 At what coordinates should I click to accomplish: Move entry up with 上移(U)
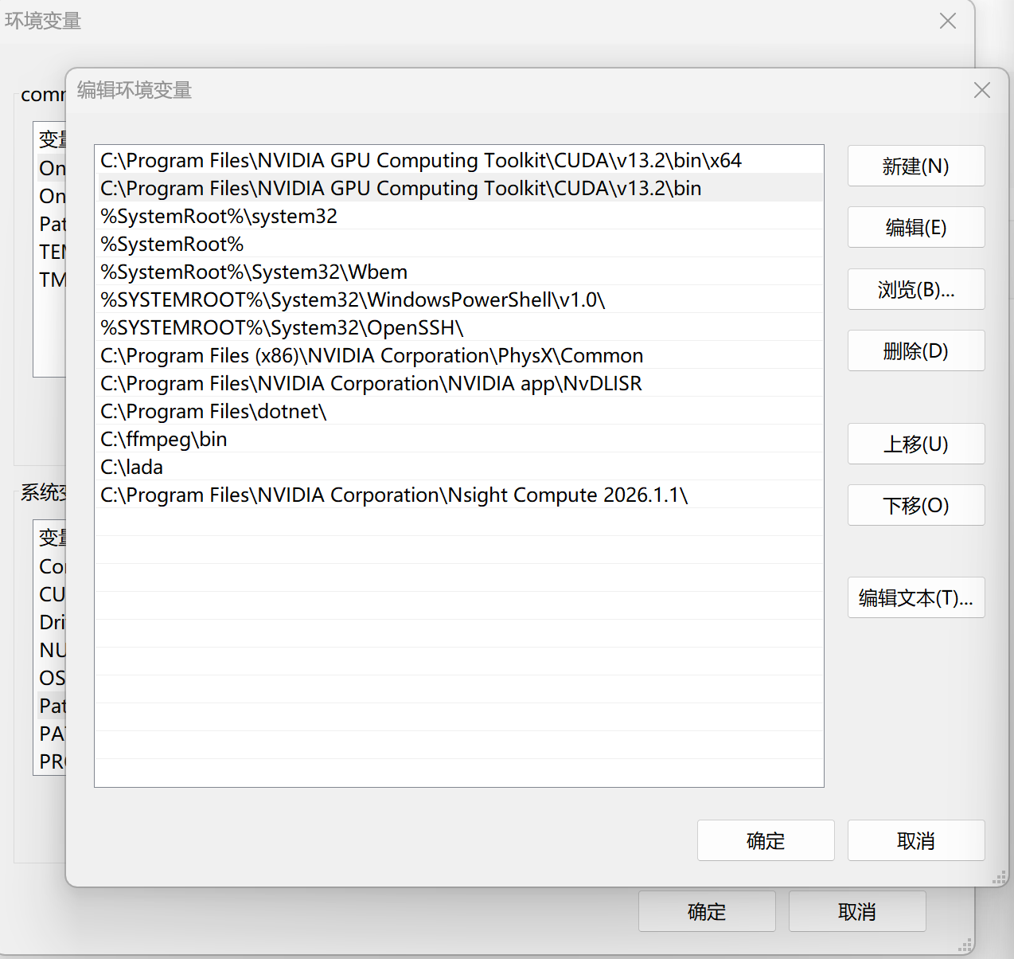[x=916, y=444]
